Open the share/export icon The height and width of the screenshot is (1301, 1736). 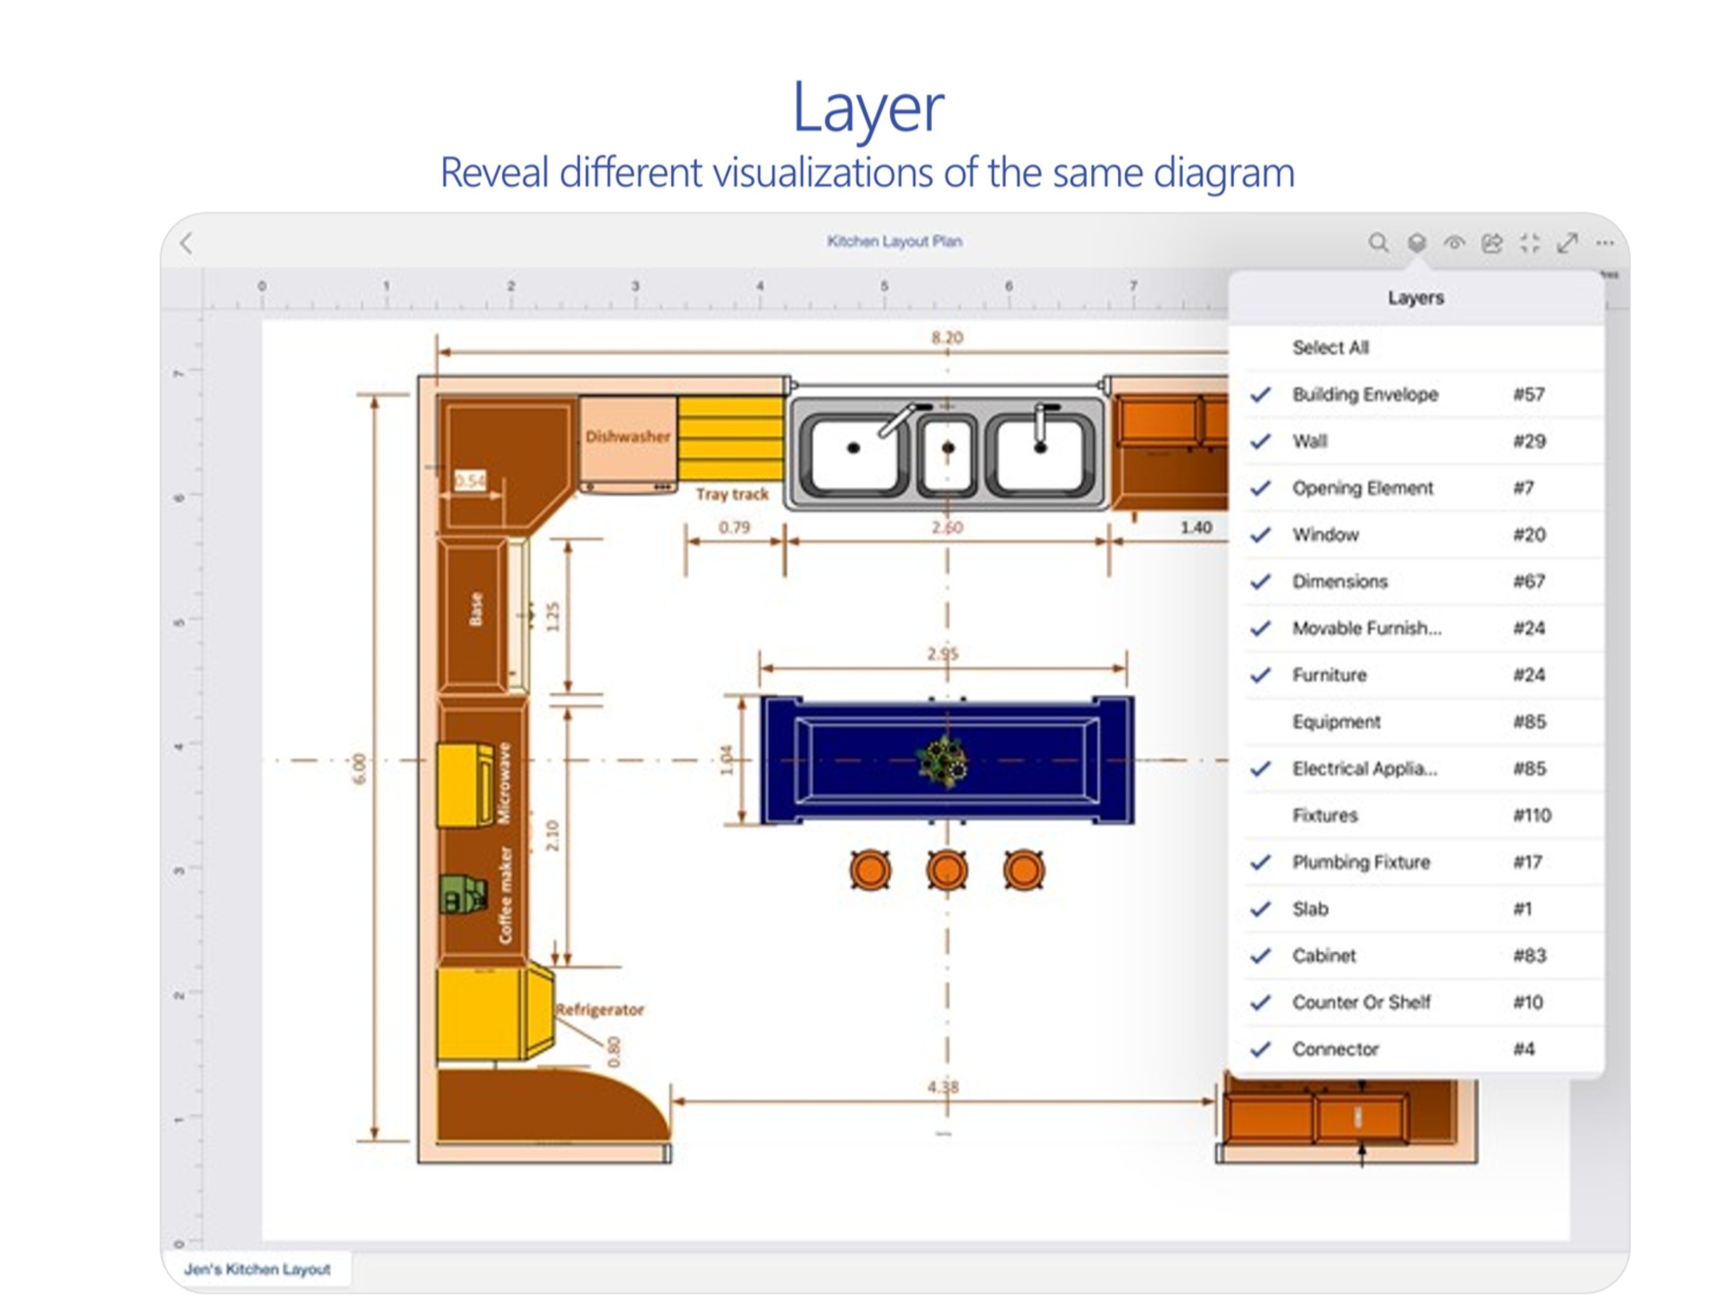1492,243
